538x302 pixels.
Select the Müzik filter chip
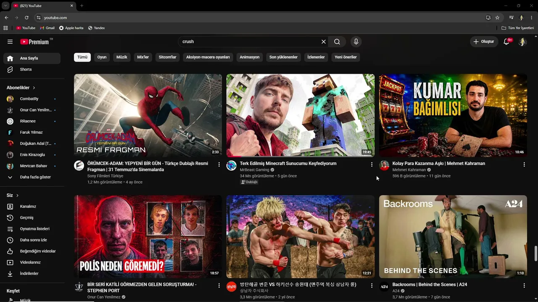point(122,57)
